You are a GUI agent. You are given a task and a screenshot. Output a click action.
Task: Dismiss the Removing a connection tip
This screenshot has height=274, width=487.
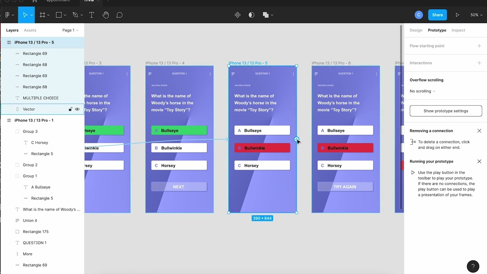479,131
